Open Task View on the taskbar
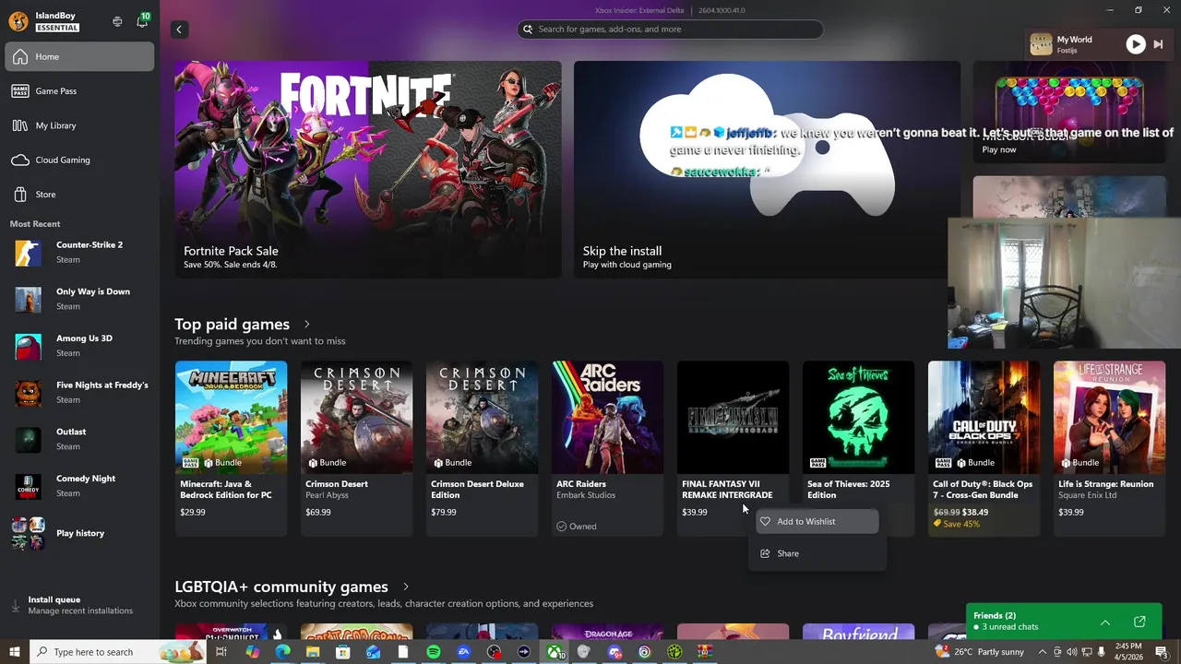 click(x=221, y=652)
